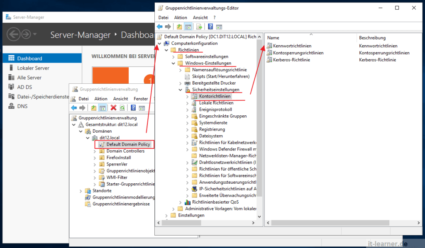This screenshot has width=425, height=248.
Task: Expand the Standorte node in Gruppenrichtlinienverwaltung
Action: [81, 191]
